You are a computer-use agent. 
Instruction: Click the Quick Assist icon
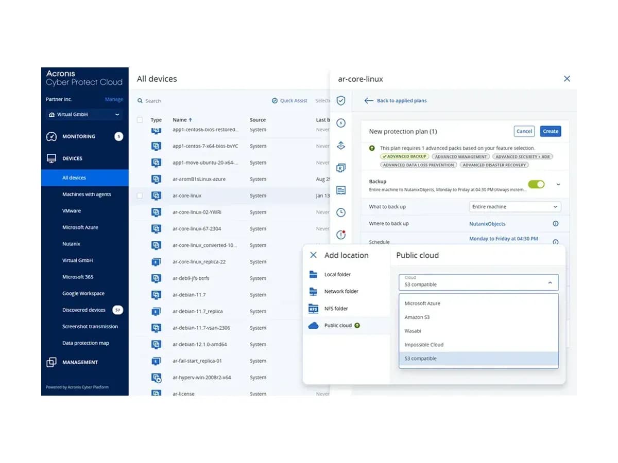[x=275, y=101]
